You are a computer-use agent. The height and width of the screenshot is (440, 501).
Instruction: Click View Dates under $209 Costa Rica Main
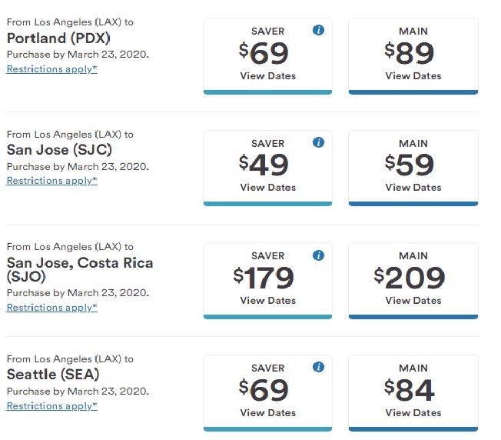point(413,301)
